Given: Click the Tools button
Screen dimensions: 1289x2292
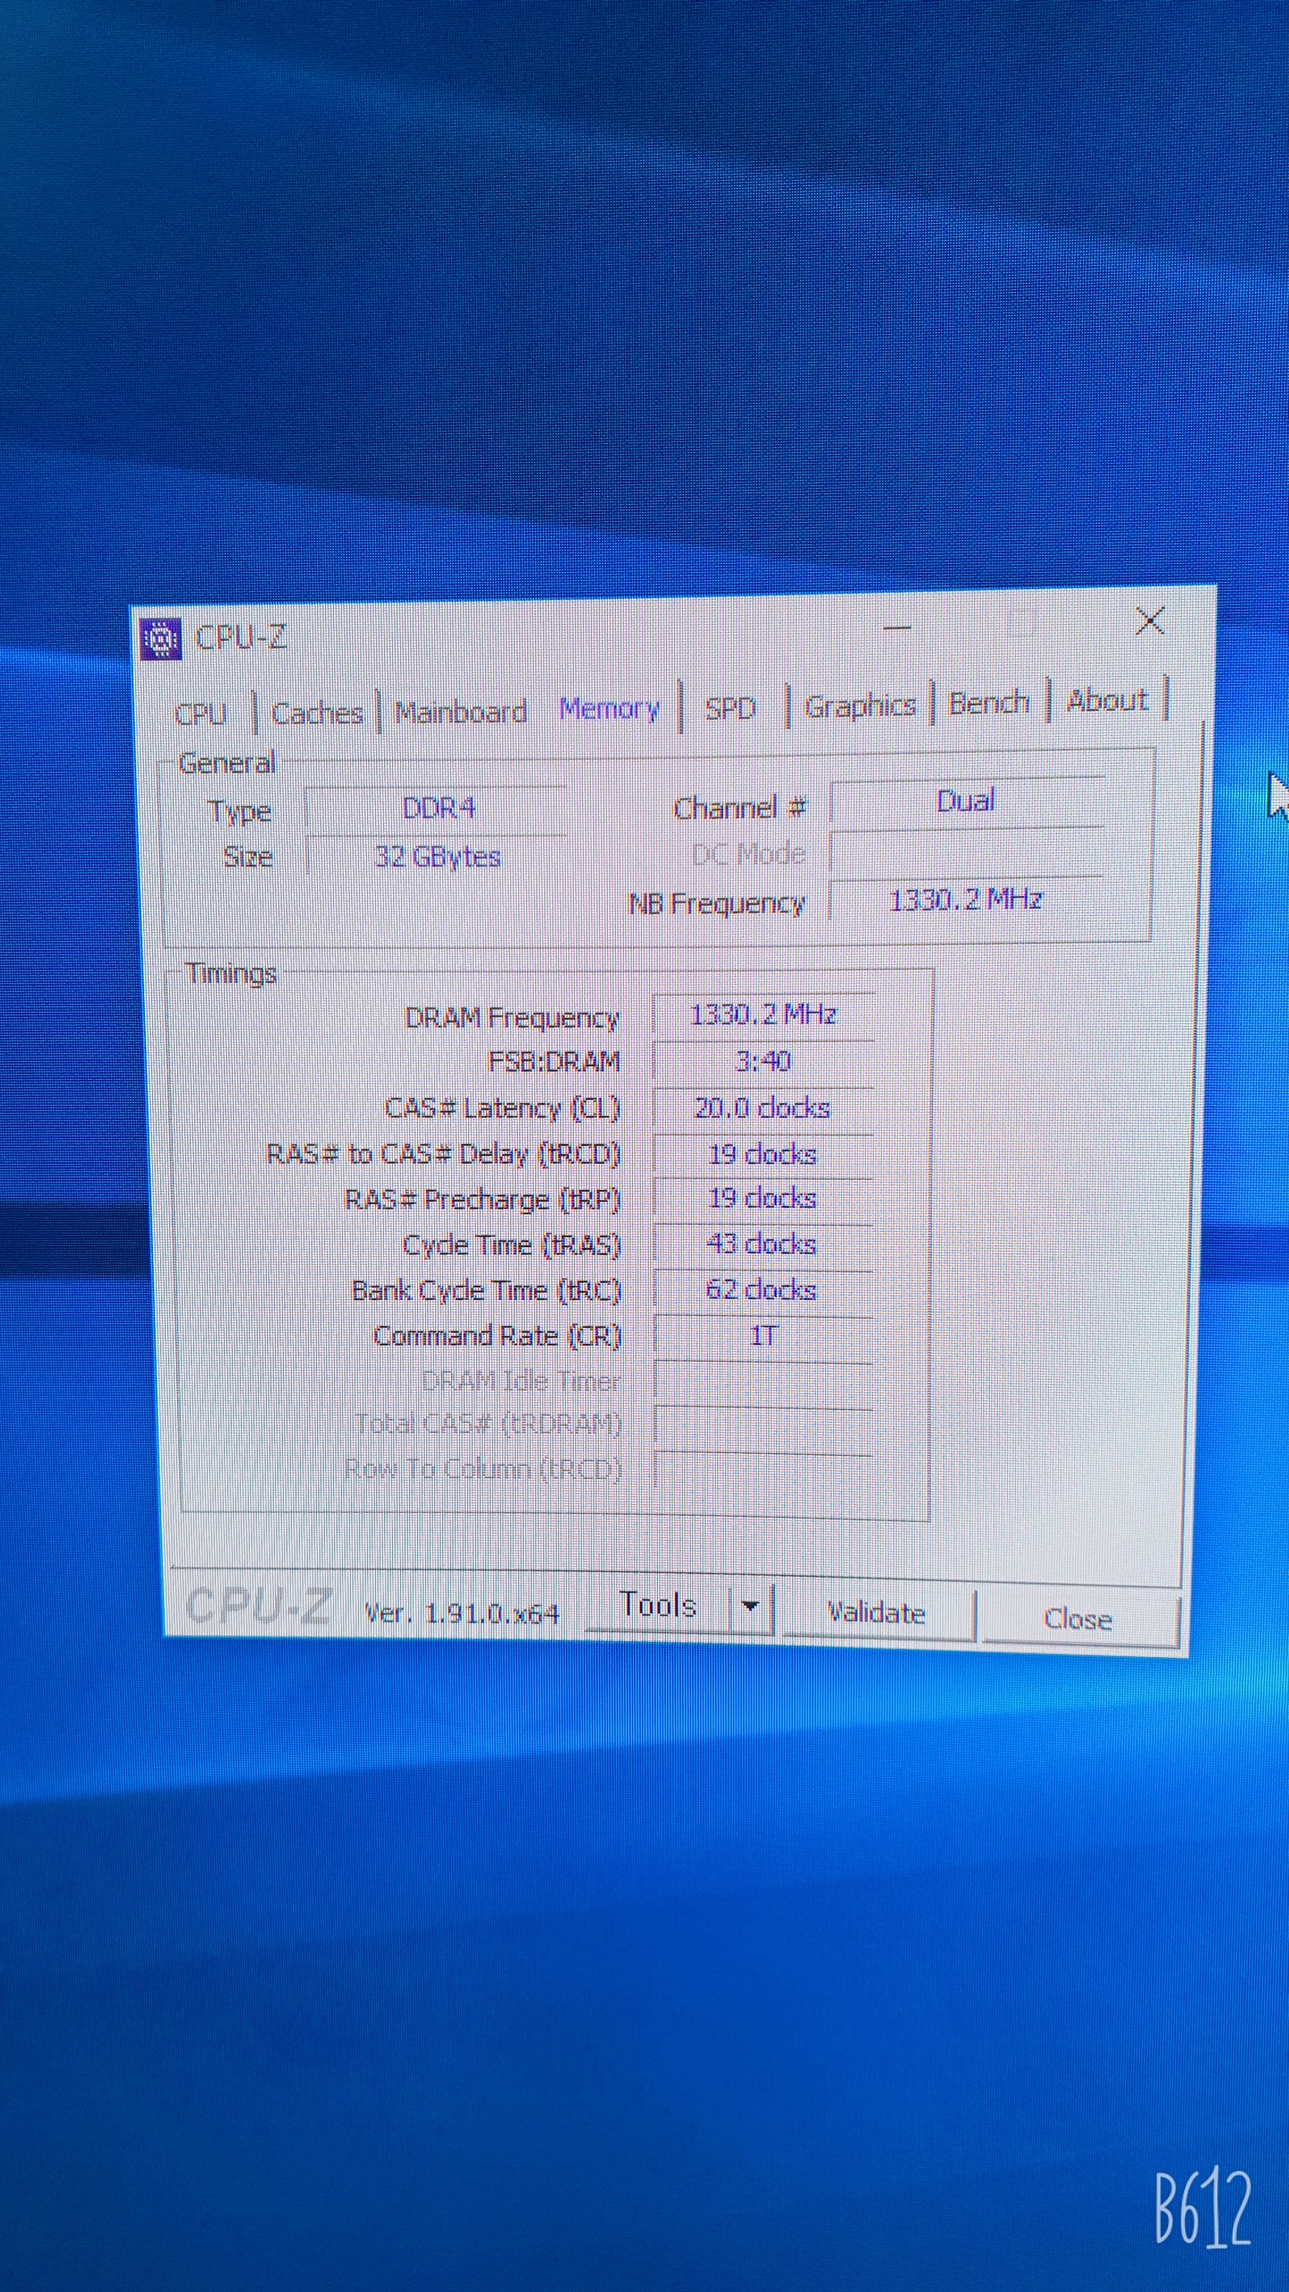Looking at the screenshot, I should pos(658,1605).
